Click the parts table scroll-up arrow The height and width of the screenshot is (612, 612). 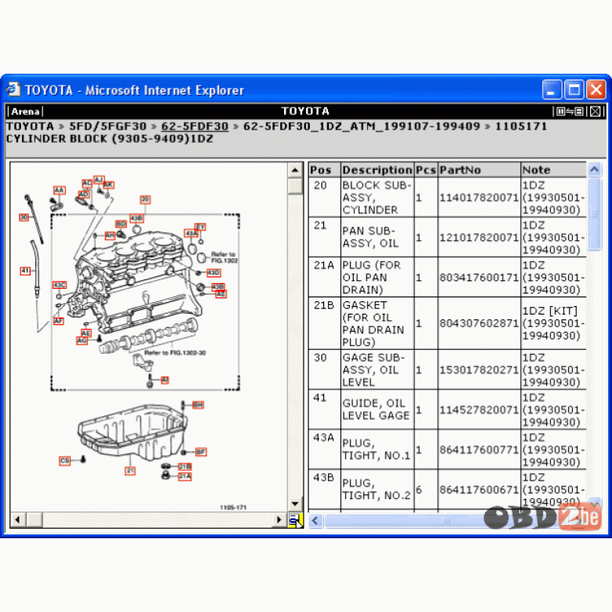pos(595,169)
